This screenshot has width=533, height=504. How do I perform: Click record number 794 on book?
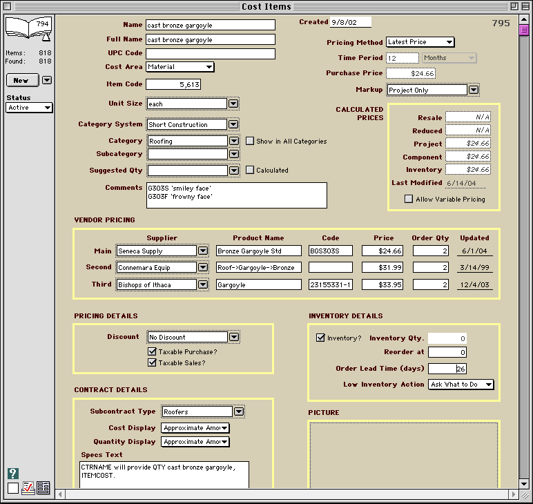pyautogui.click(x=43, y=23)
